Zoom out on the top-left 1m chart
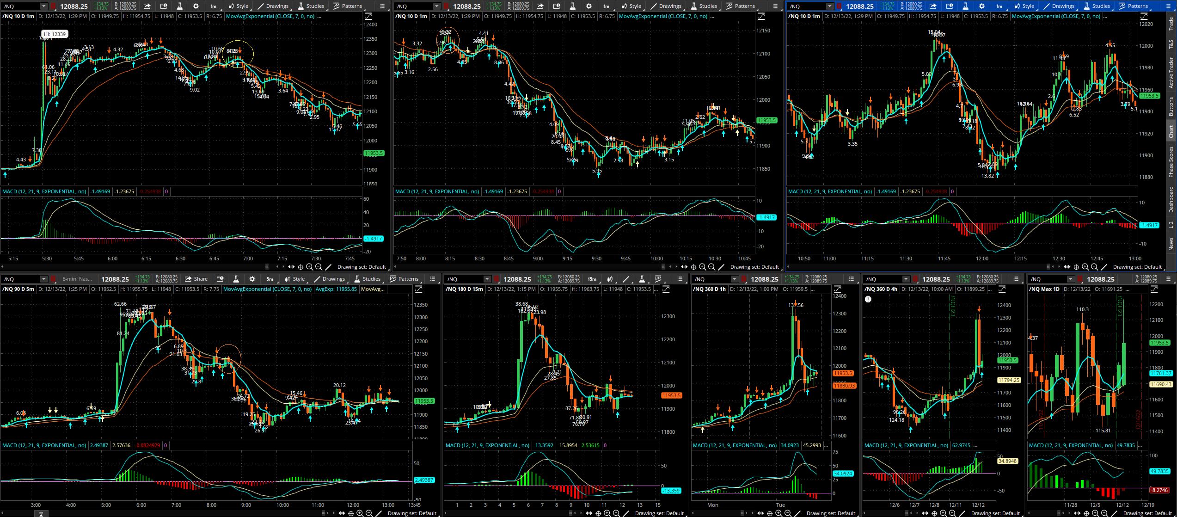1177x517 pixels. pos(319,267)
